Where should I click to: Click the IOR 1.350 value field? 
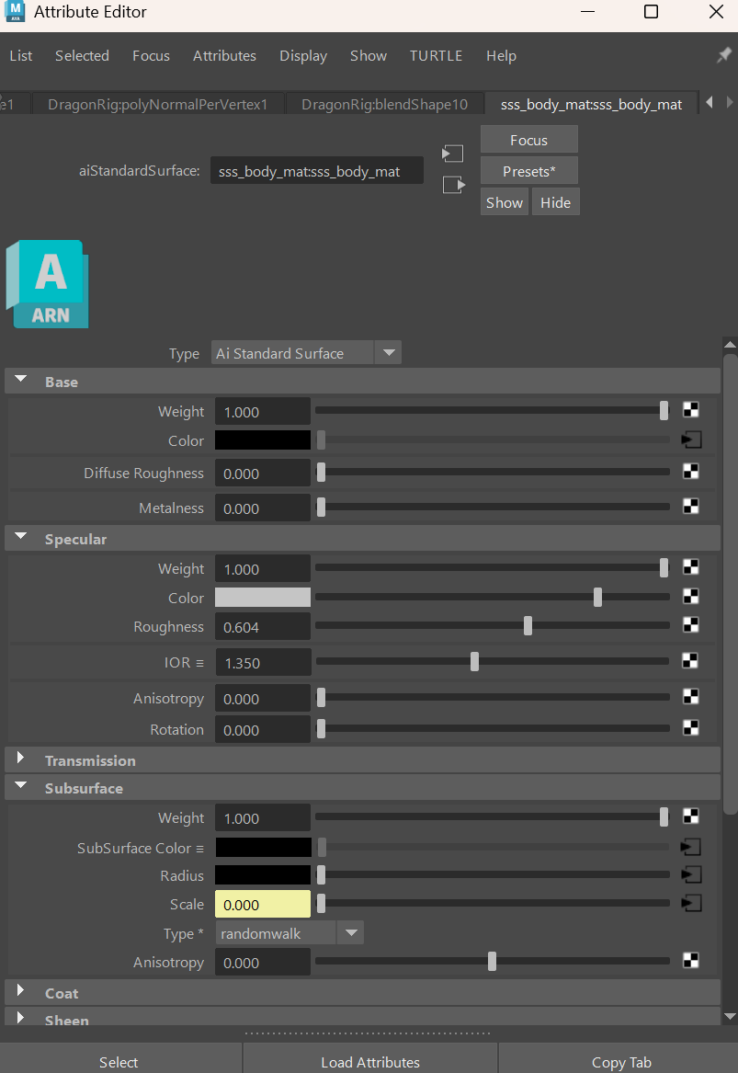[264, 662]
